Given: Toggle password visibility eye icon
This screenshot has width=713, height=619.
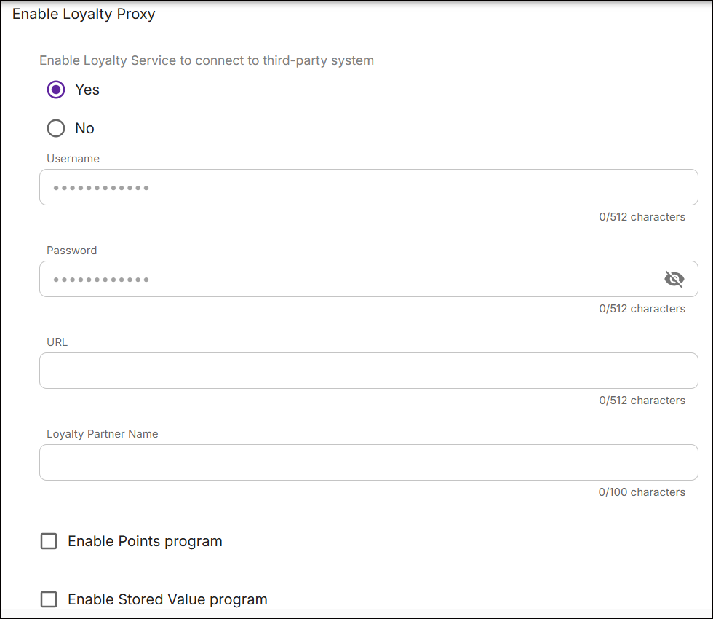Looking at the screenshot, I should [674, 279].
